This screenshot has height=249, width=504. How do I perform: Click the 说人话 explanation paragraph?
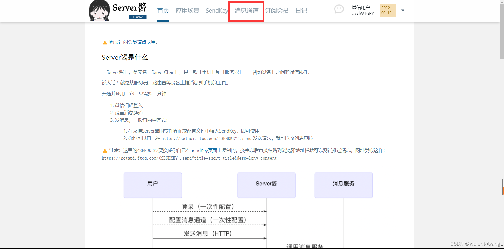[166, 83]
